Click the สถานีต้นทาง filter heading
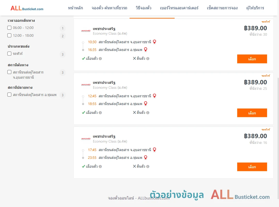The image size is (279, 207). (18, 65)
